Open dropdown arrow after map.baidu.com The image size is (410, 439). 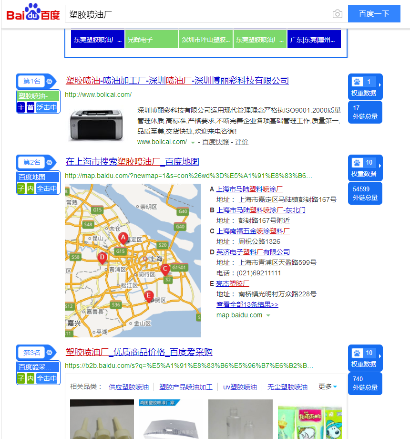(x=268, y=315)
